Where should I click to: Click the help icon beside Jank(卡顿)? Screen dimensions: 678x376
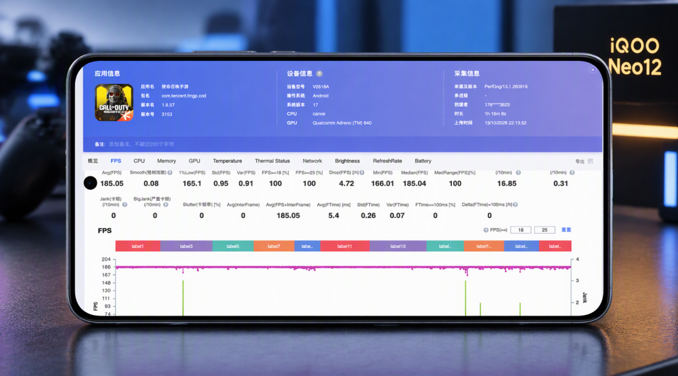pos(124,205)
